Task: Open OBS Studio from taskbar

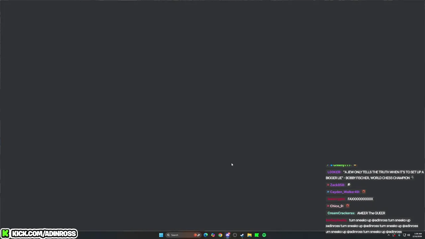Action: click(235, 235)
